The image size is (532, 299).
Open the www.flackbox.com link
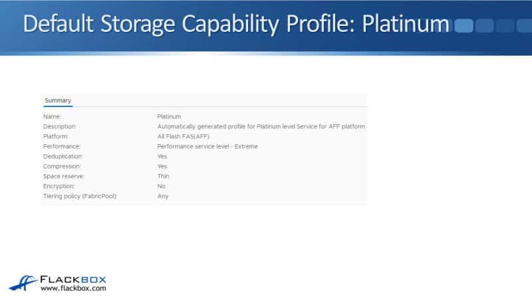coord(73,288)
